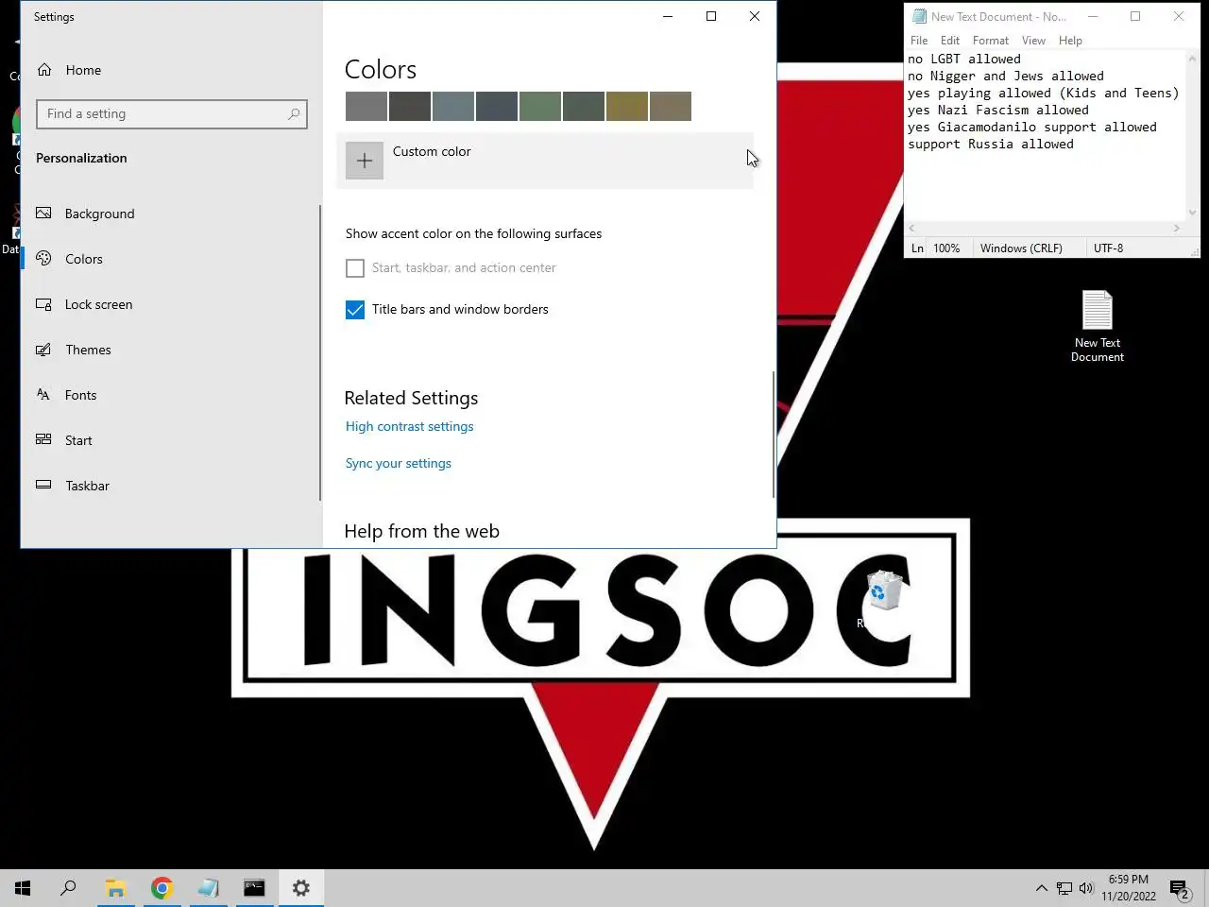The height and width of the screenshot is (907, 1209).
Task: Click the Personalization heading in the sidebar
Action: 81,158
